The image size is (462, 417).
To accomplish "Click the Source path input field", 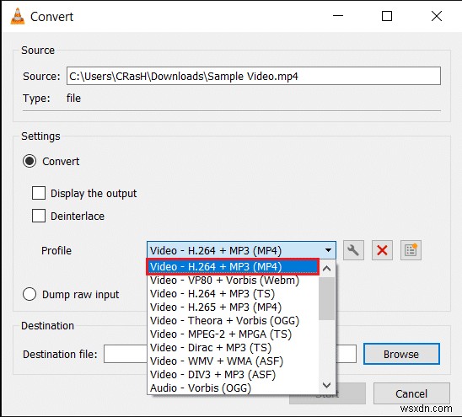I will 254,76.
